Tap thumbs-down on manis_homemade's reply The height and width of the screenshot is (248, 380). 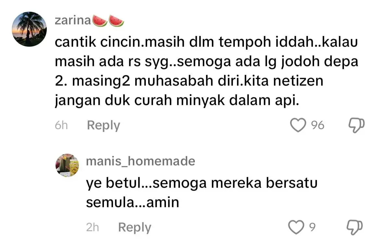(x=355, y=227)
